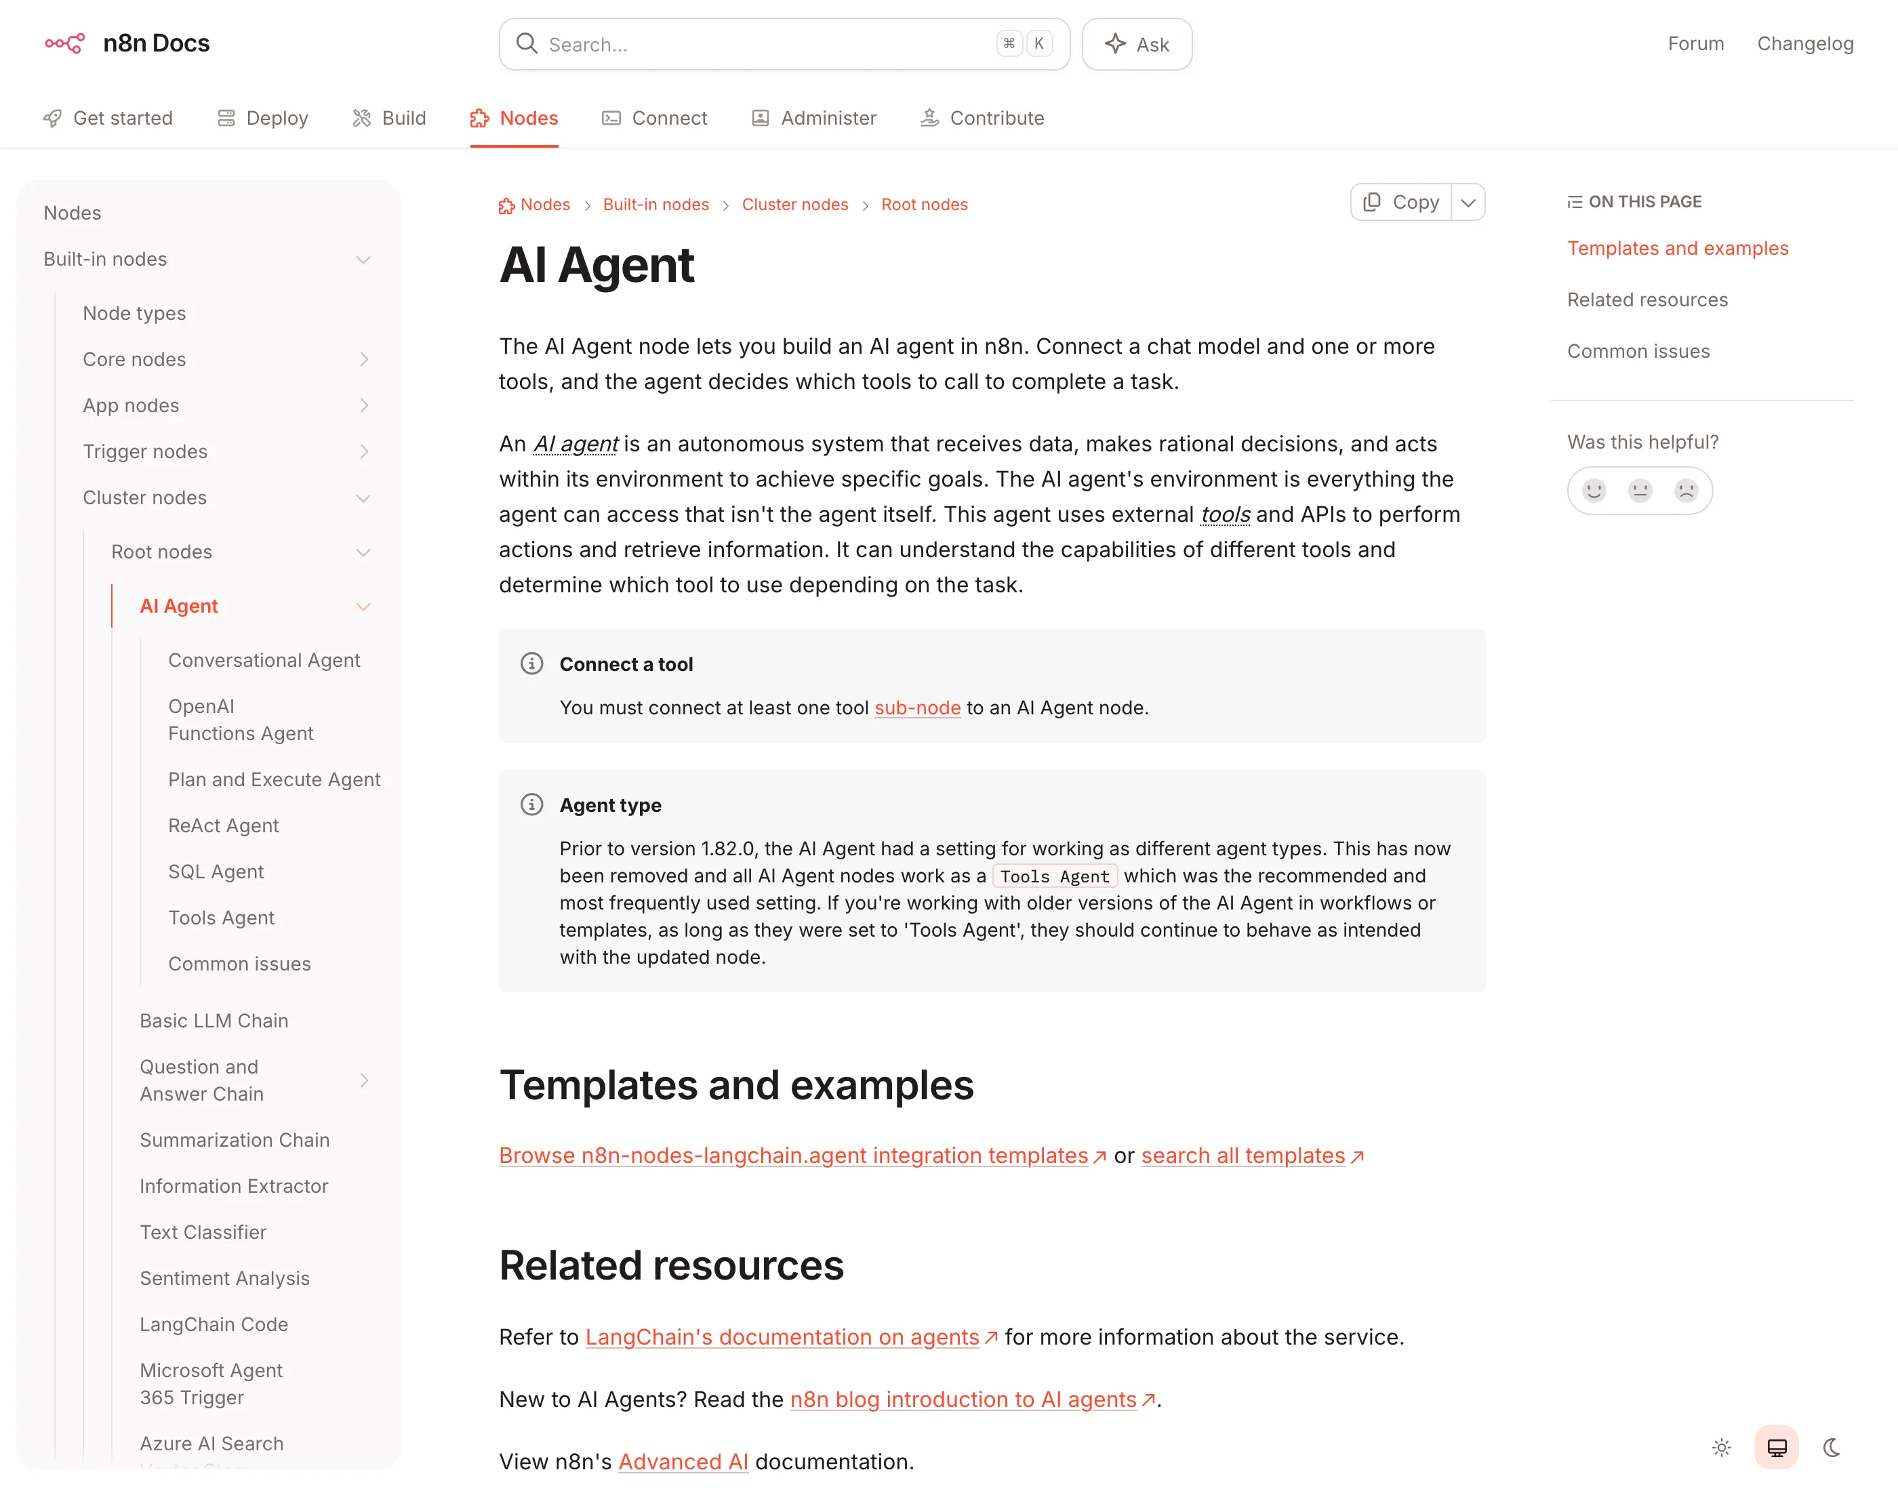Collapse the Root nodes chevron
The width and height of the screenshot is (1898, 1491).
coord(364,552)
